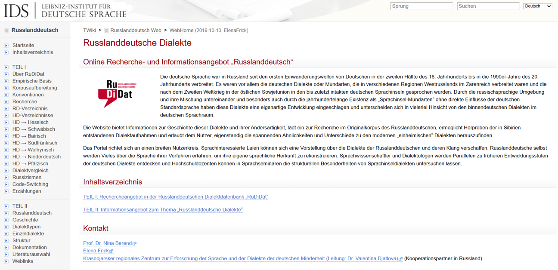Click the arrow icon beside Startseite

point(6,45)
